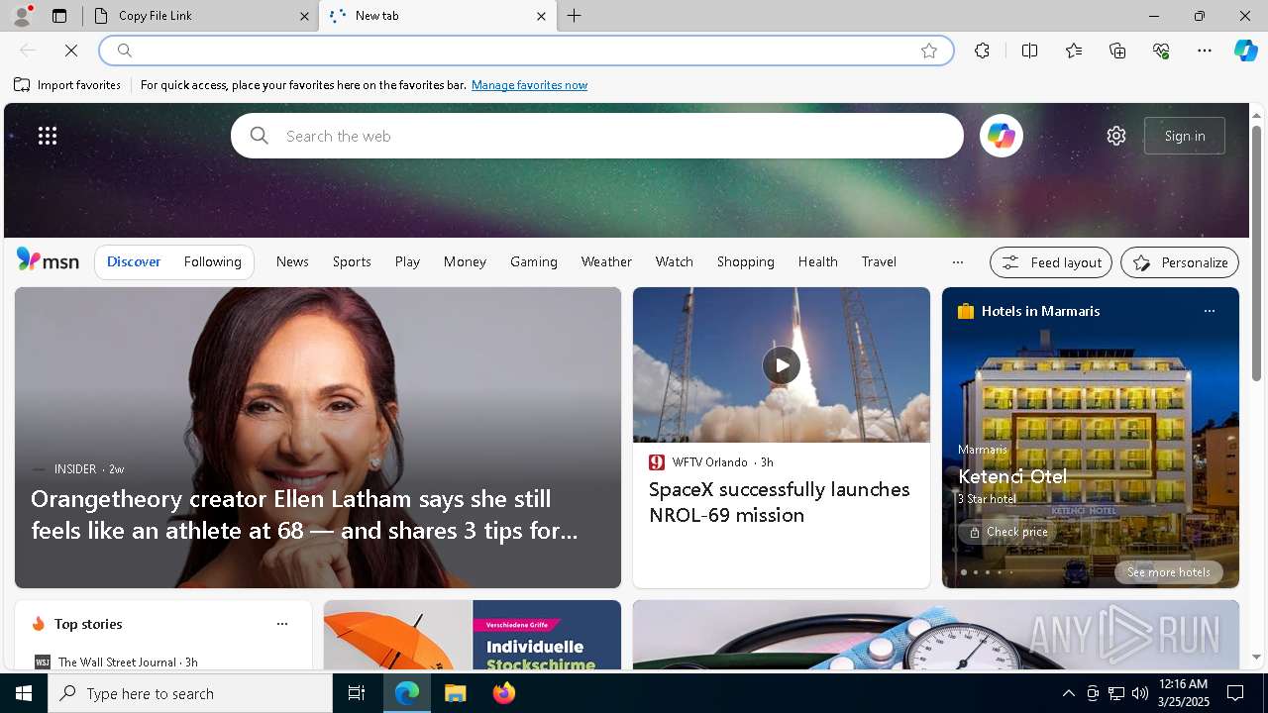Image resolution: width=1268 pixels, height=713 pixels.
Task: Click the Search the web field
Action: pyautogui.click(x=597, y=136)
